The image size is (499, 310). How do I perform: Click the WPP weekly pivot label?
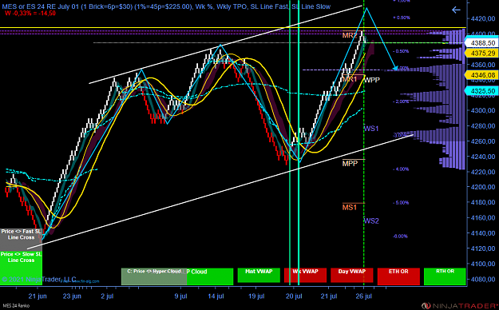pos(372,80)
